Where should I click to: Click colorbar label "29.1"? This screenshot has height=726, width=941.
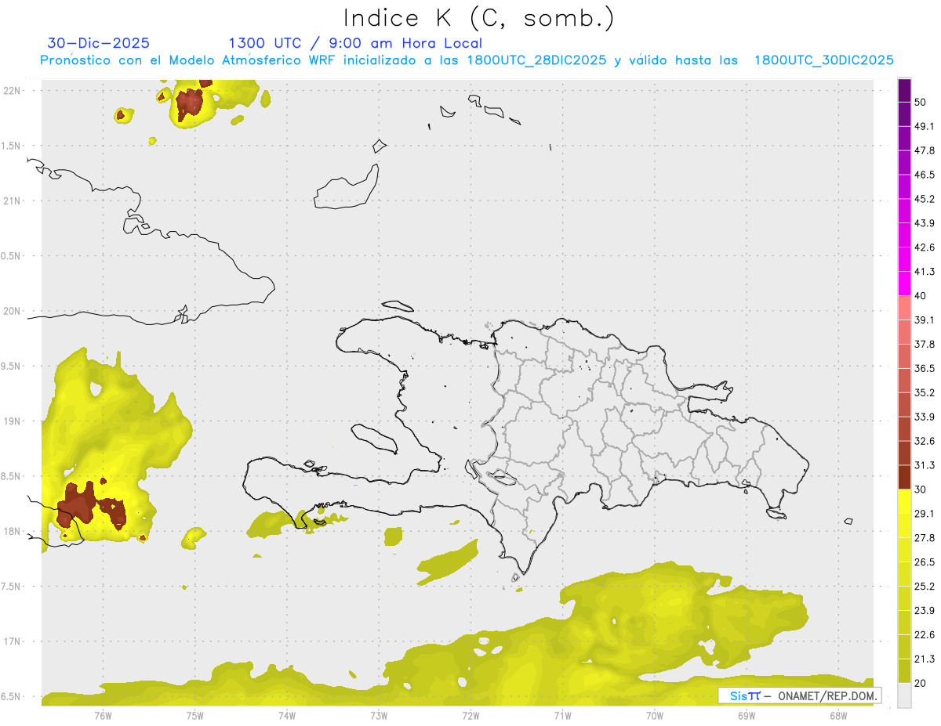(925, 514)
